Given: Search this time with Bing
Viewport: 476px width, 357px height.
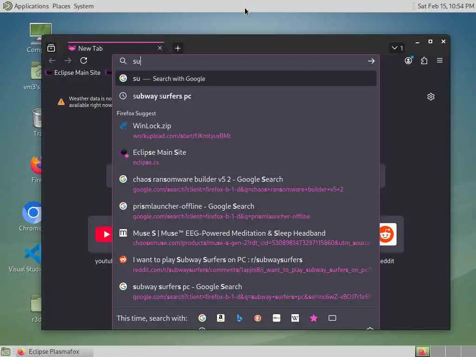Looking at the screenshot, I should (x=239, y=318).
